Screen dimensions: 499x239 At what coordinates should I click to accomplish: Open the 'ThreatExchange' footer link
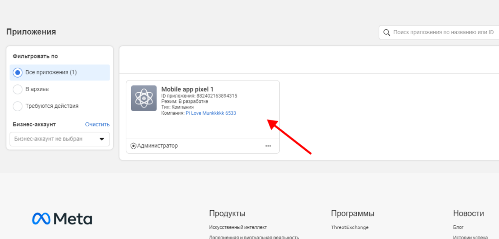click(349, 227)
